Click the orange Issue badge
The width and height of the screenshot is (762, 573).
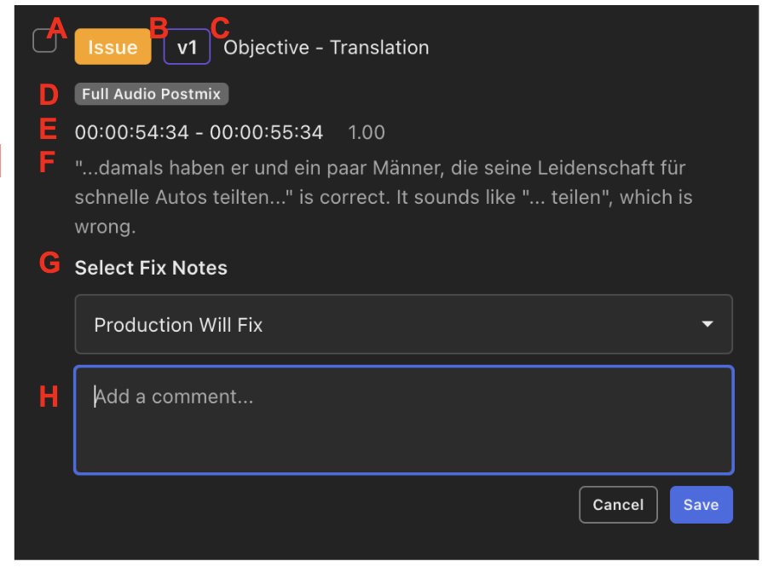pos(113,48)
